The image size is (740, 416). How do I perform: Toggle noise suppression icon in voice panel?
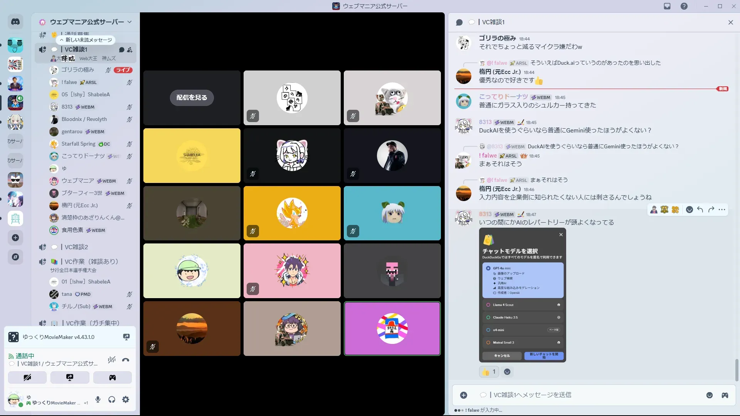click(112, 360)
